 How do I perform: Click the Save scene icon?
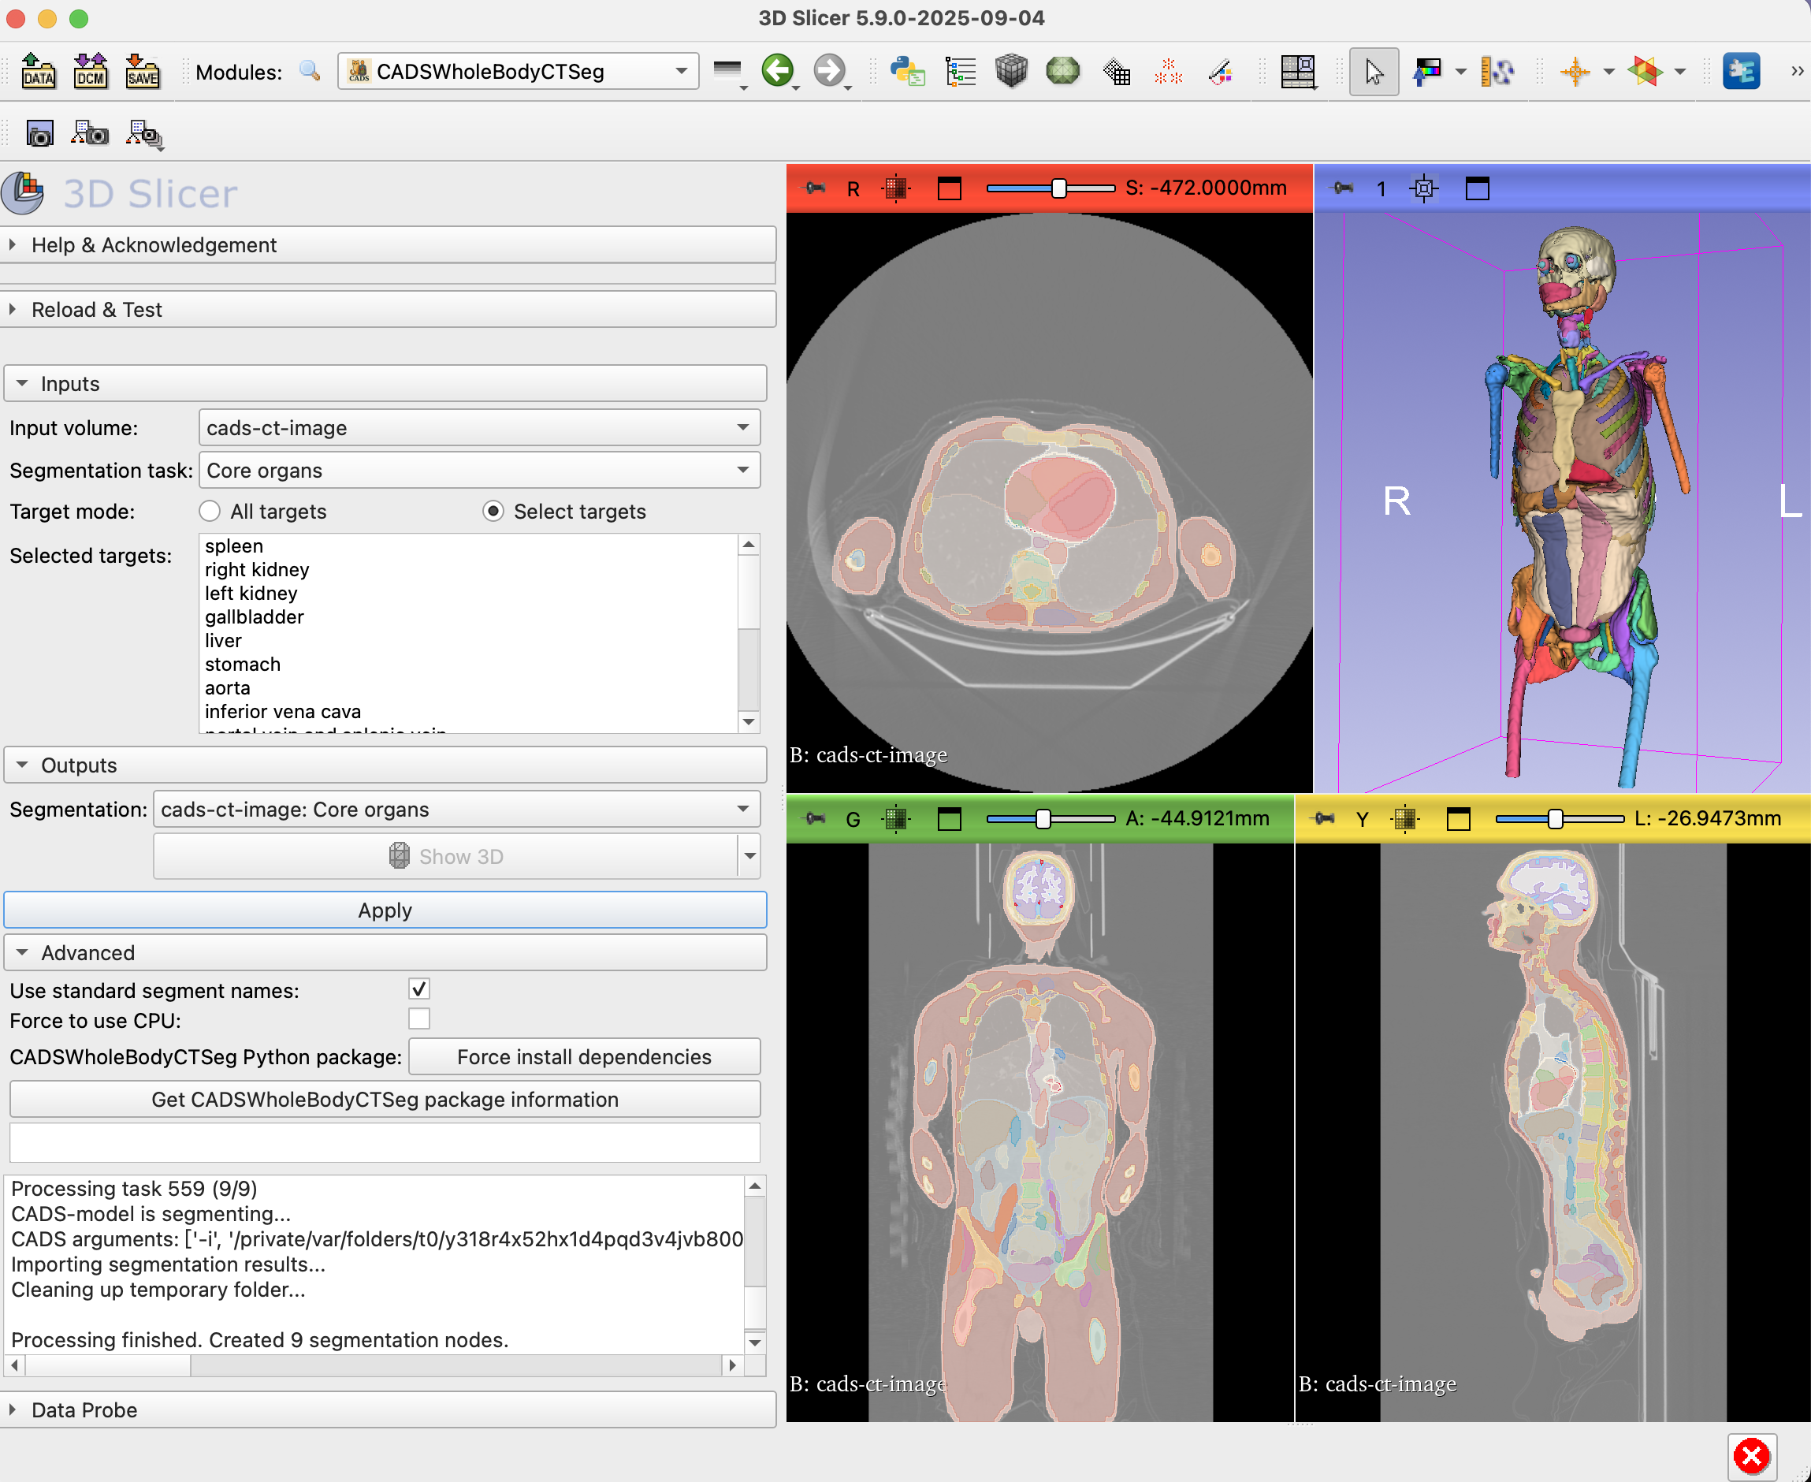[142, 71]
